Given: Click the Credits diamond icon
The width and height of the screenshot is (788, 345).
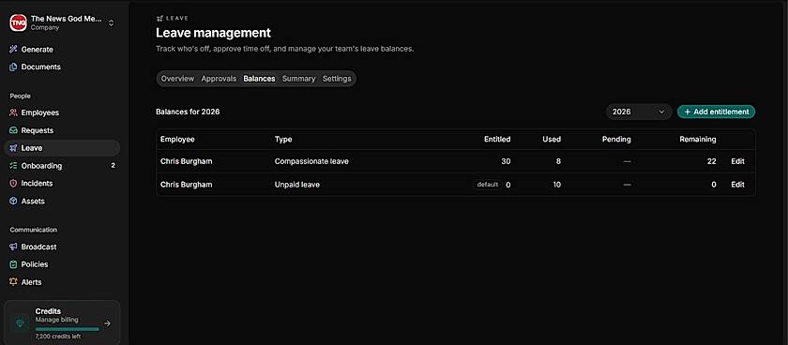Looking at the screenshot, I should [20, 322].
